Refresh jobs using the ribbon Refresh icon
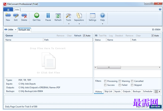 (x=58, y=17)
